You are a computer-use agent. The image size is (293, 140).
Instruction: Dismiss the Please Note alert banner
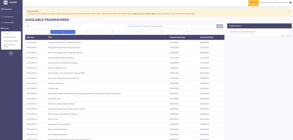click(x=289, y=11)
